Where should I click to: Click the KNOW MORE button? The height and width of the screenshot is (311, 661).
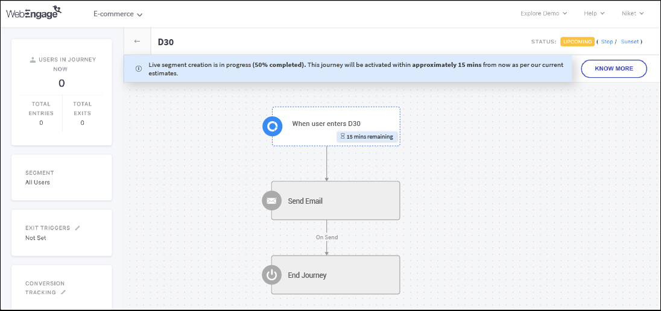pos(613,69)
